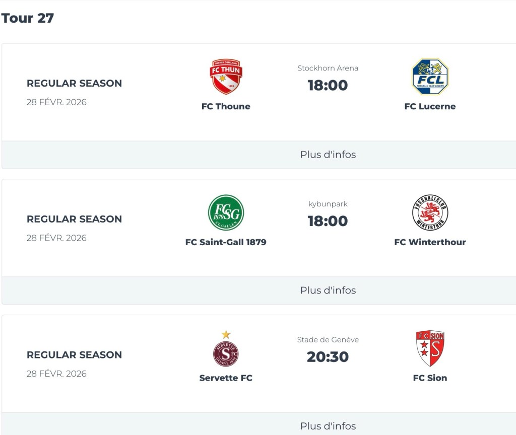
Task: Click the Stockhorn Arena 18:00 kickoff time
Action: coord(328,86)
